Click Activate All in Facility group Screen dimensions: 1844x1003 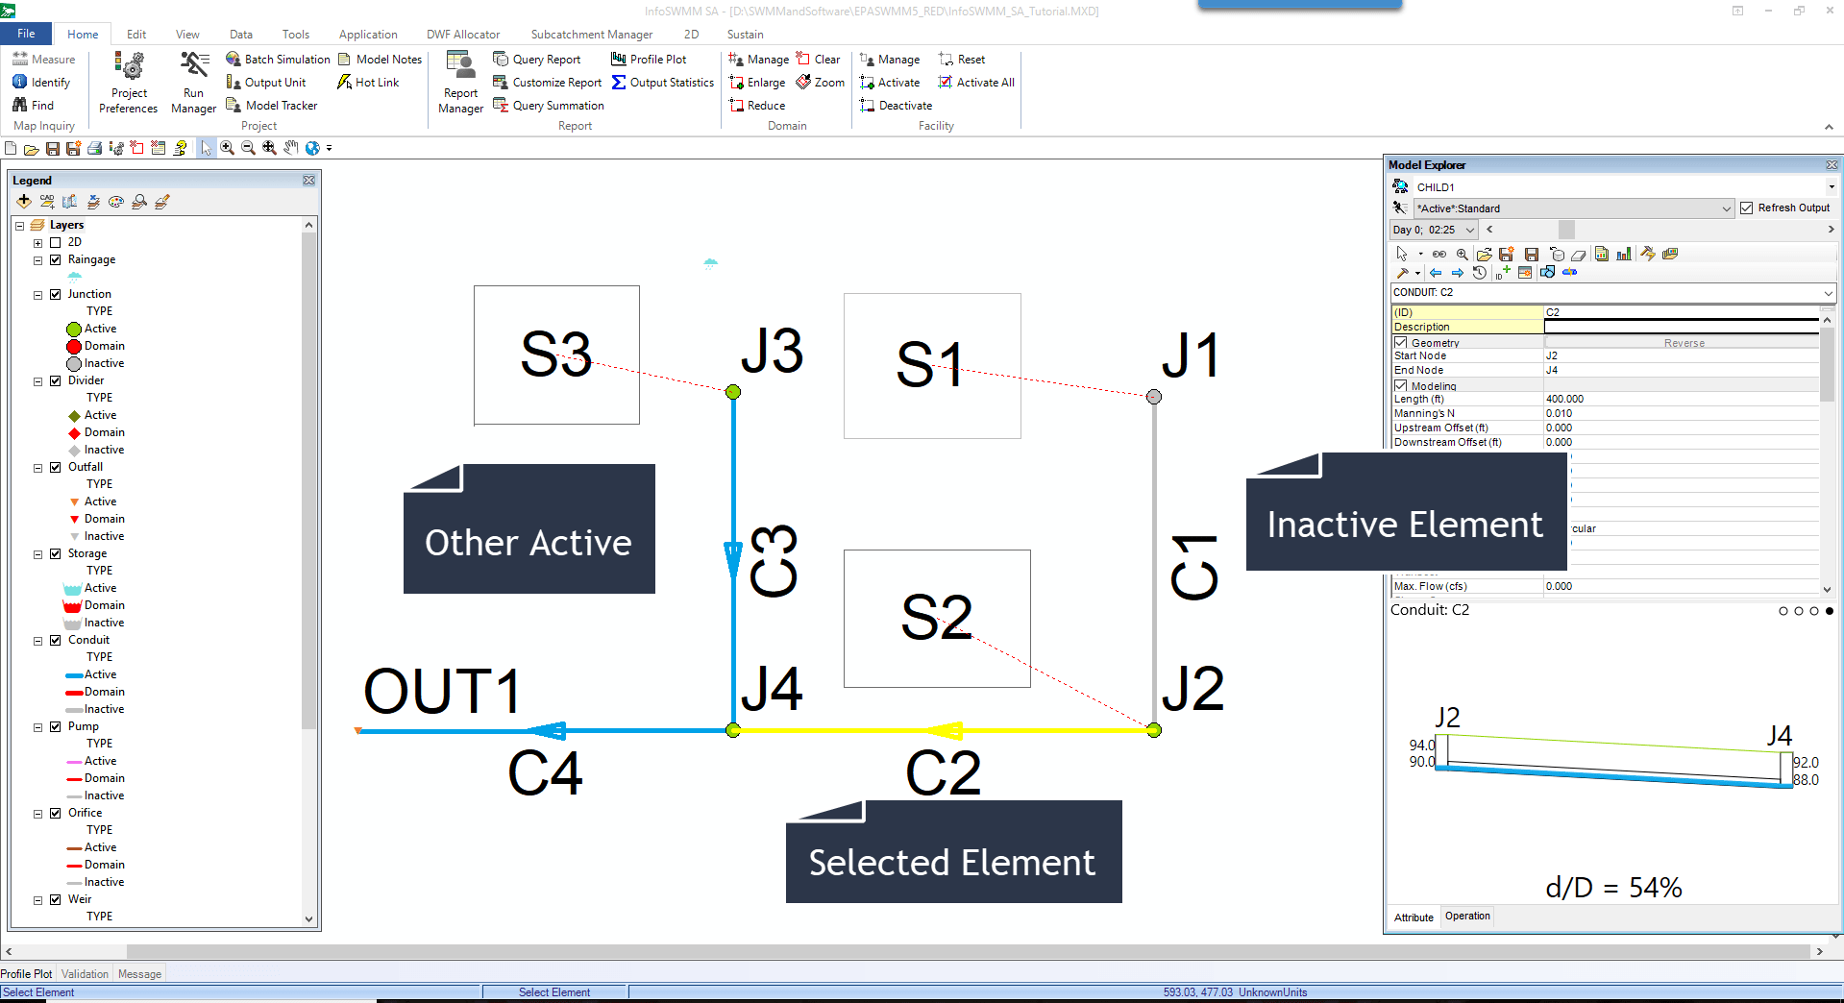pyautogui.click(x=976, y=83)
